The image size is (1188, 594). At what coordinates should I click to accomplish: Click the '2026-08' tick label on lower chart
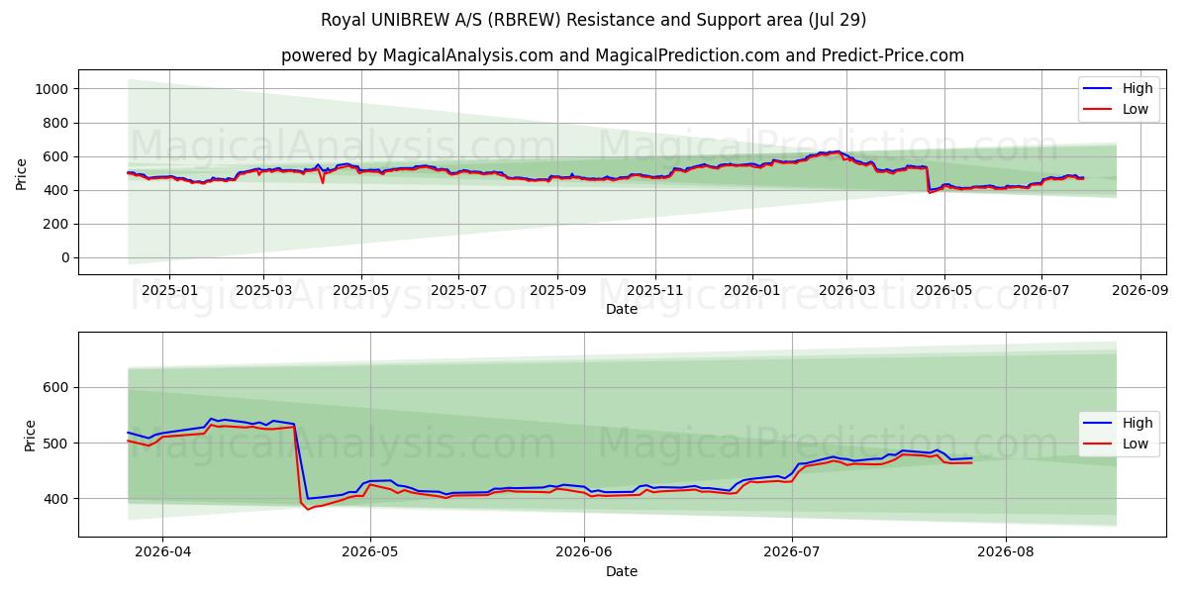[x=1006, y=553]
